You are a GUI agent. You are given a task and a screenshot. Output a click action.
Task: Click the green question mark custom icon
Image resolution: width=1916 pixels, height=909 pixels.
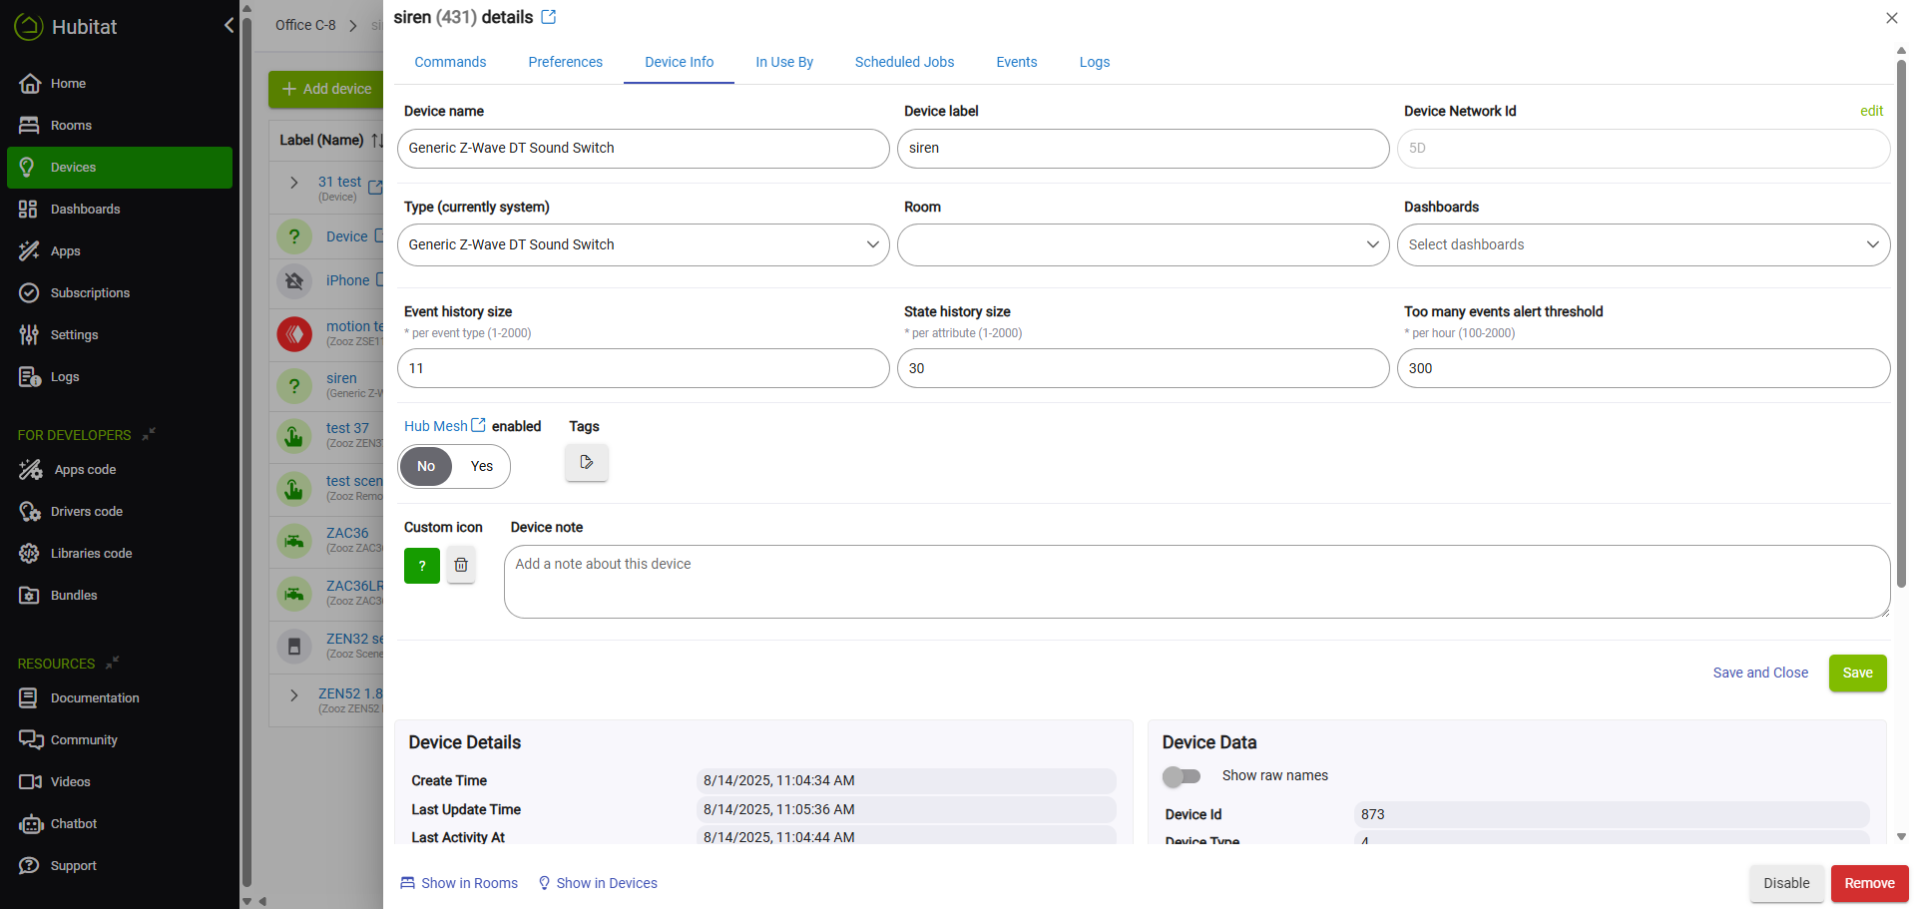click(x=422, y=566)
